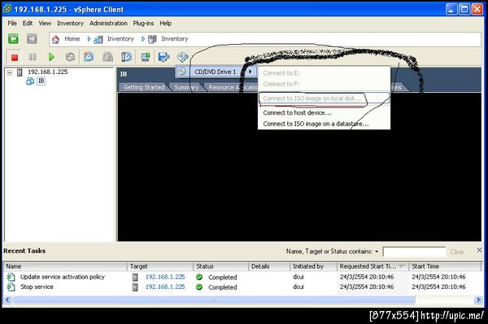Open the Inventory menu
Screen dimensions: 488x324
click(x=70, y=24)
